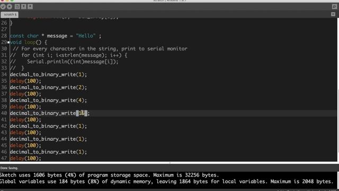Viewport: 339px width, 191px height.
Task: Click the "Global variables use 184 bytes" console line
Action: click(x=166, y=181)
